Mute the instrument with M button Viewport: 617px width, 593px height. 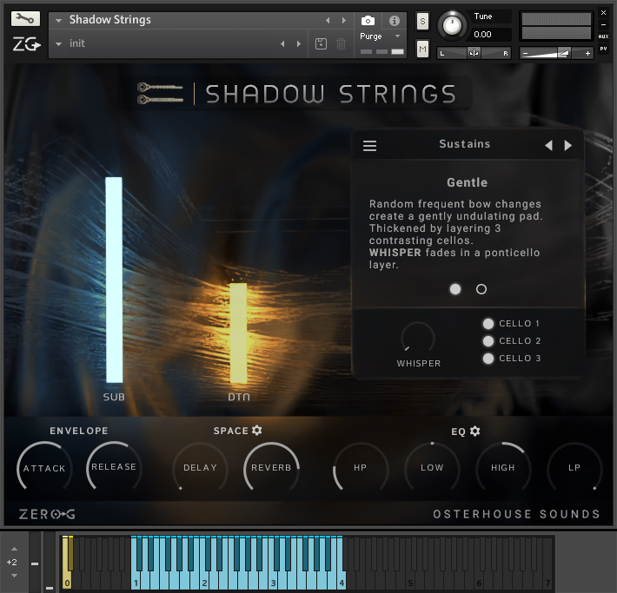point(422,49)
